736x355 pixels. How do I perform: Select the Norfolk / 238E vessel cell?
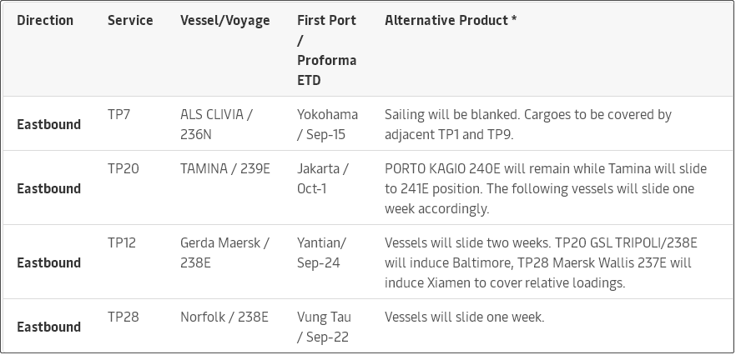(x=224, y=317)
